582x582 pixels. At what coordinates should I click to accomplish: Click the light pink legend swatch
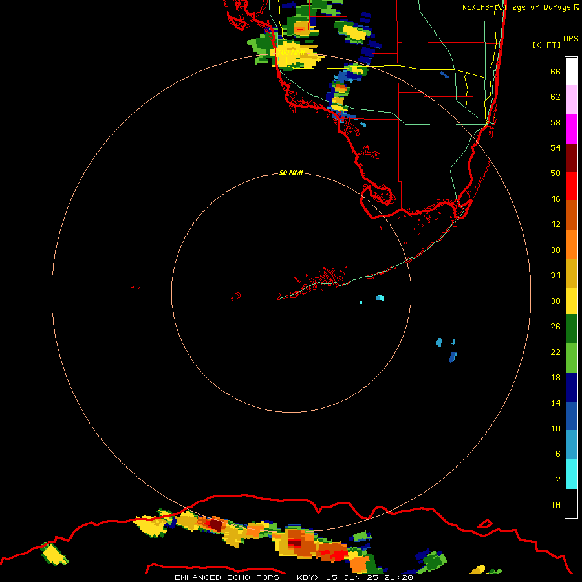coord(571,100)
